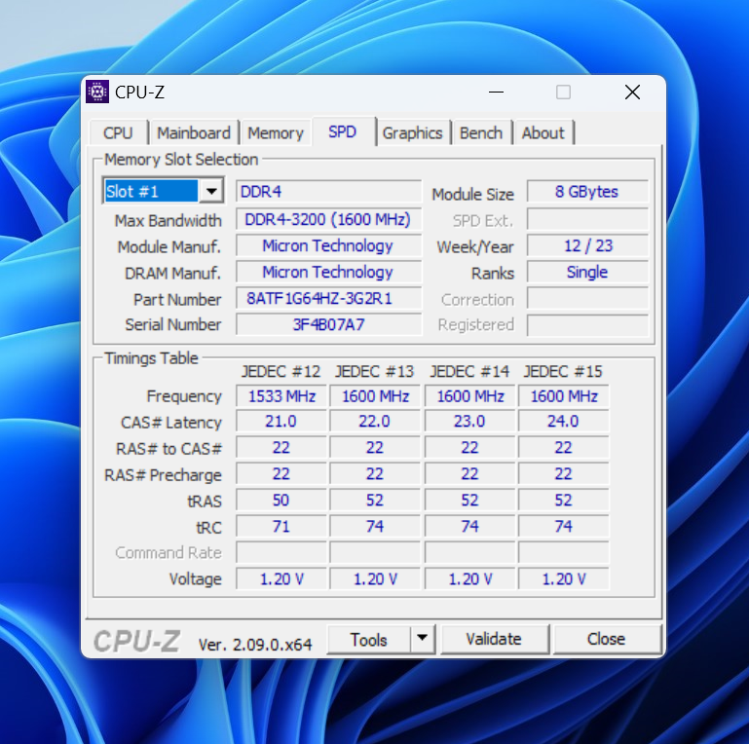Open the Bench tab
Viewport: 749px width, 744px height.
[481, 132]
